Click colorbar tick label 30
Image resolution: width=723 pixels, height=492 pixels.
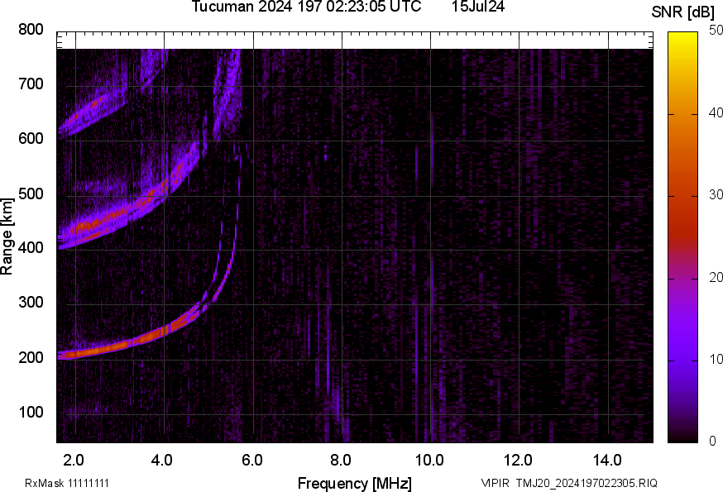click(x=716, y=195)
